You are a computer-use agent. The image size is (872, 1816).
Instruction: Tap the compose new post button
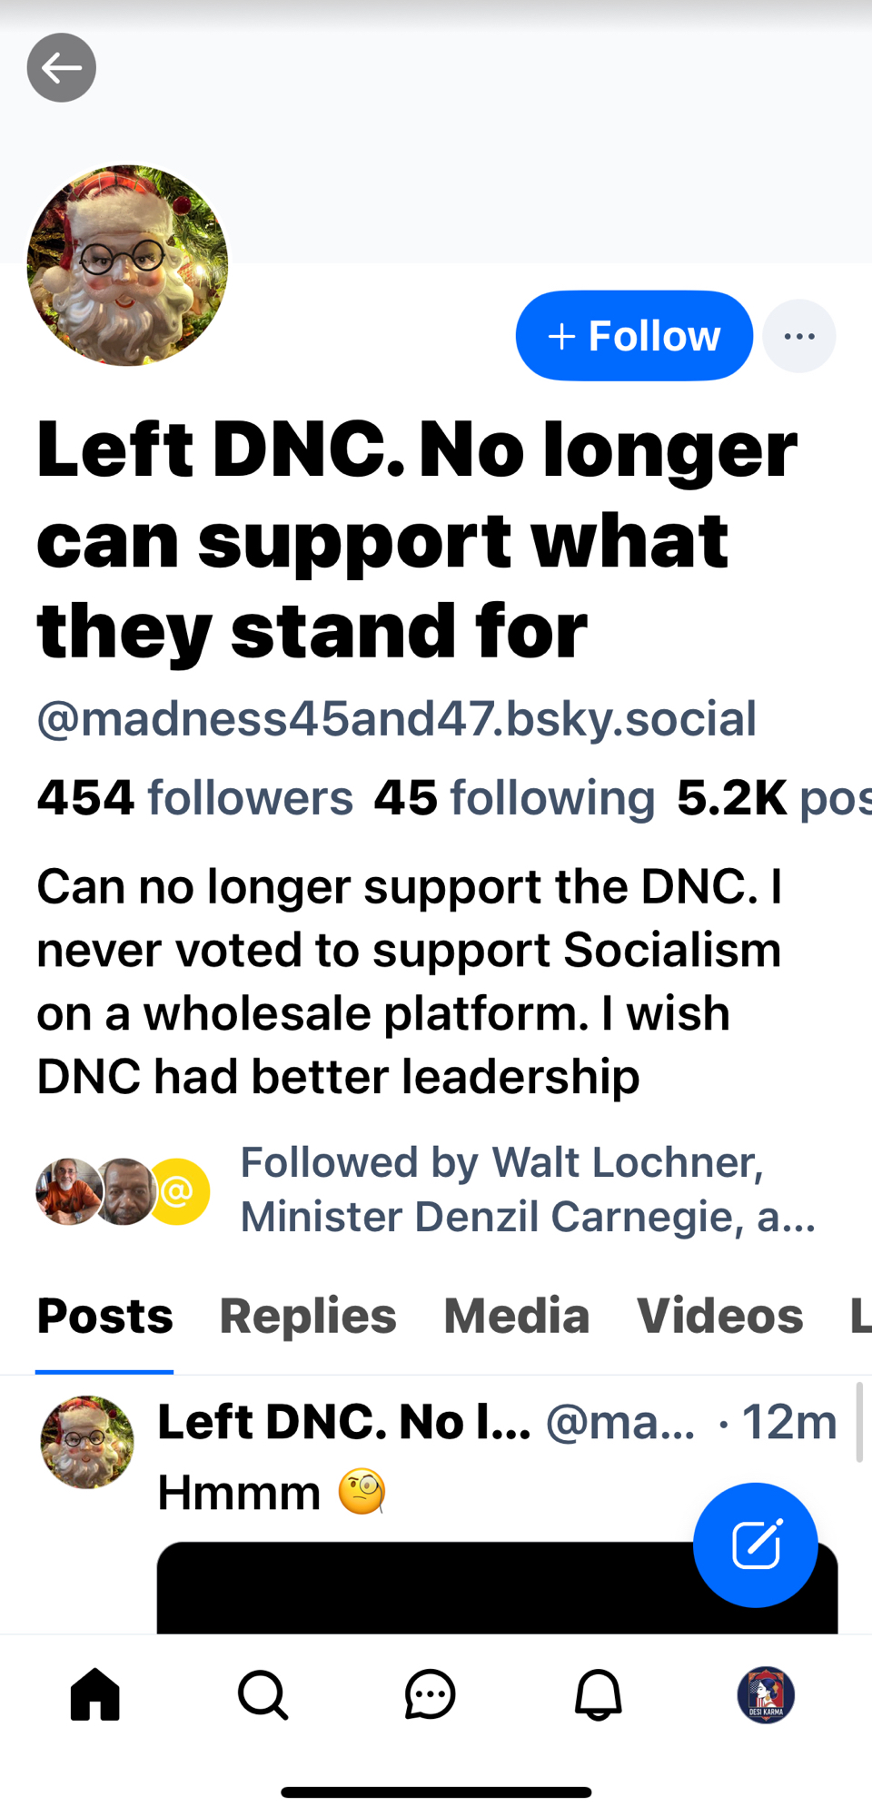pyautogui.click(x=755, y=1545)
